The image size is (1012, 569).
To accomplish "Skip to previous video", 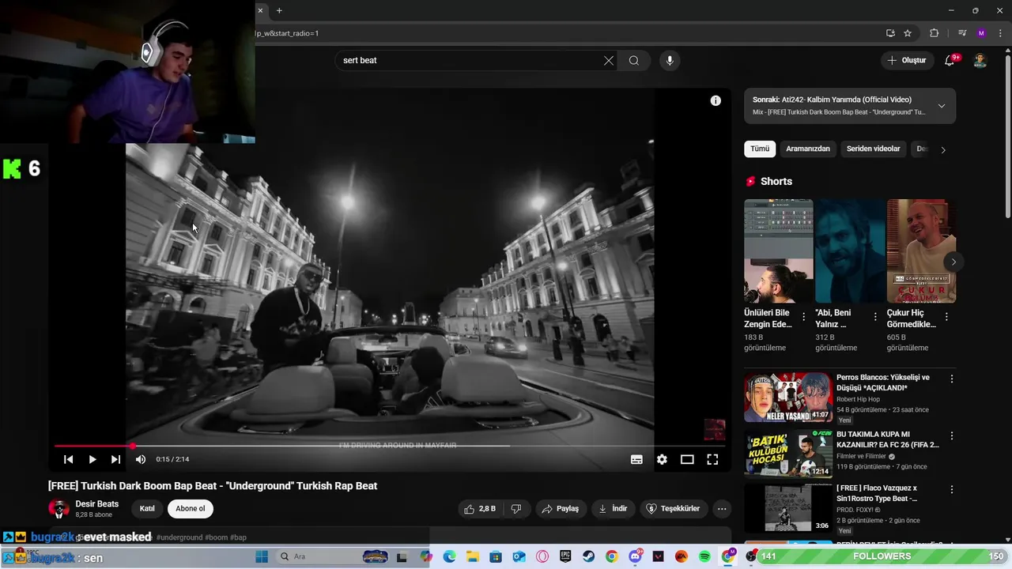I will click(x=69, y=459).
